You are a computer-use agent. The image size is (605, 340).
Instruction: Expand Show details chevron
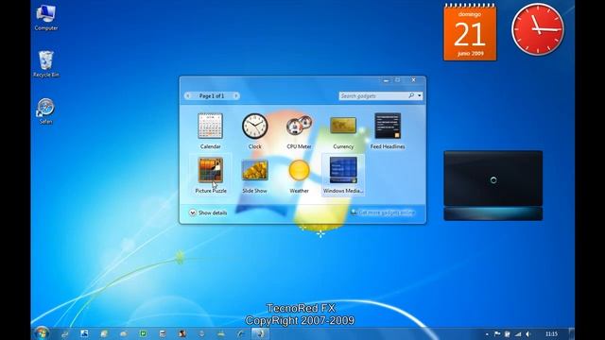pos(193,212)
